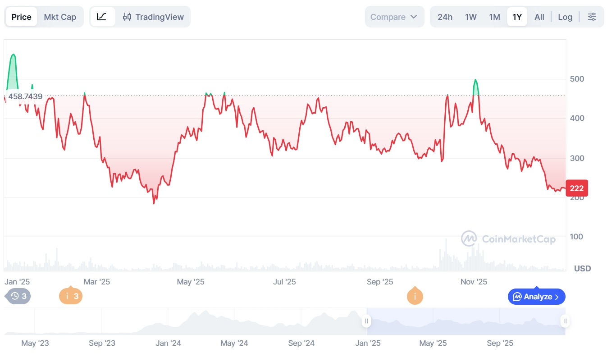Switch chart to Price view

(22, 17)
